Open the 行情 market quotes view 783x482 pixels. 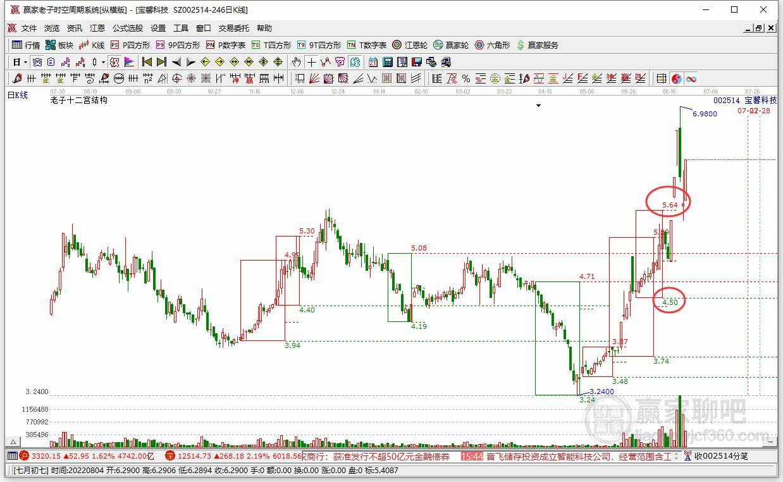26,45
